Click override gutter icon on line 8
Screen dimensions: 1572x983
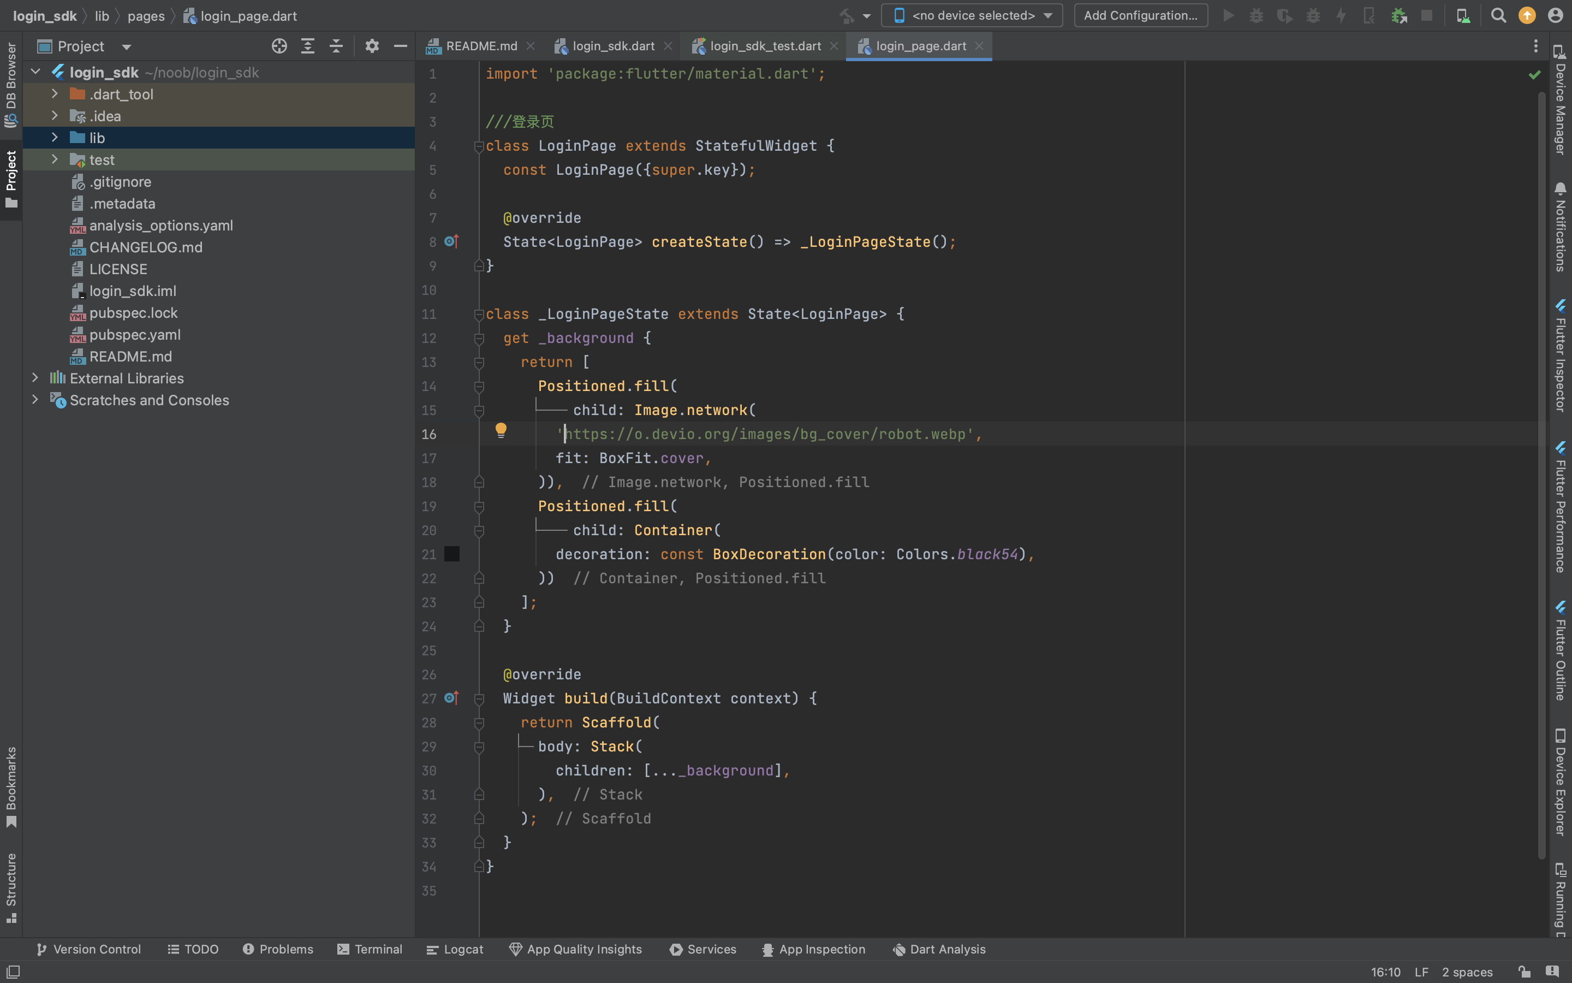click(x=451, y=242)
